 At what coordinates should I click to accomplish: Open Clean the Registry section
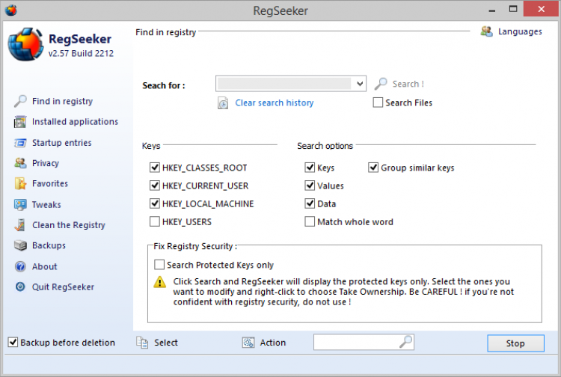(x=68, y=225)
